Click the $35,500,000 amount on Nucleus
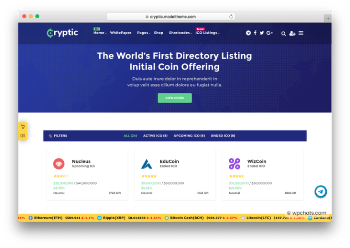The image size is (350, 248). click(x=63, y=183)
